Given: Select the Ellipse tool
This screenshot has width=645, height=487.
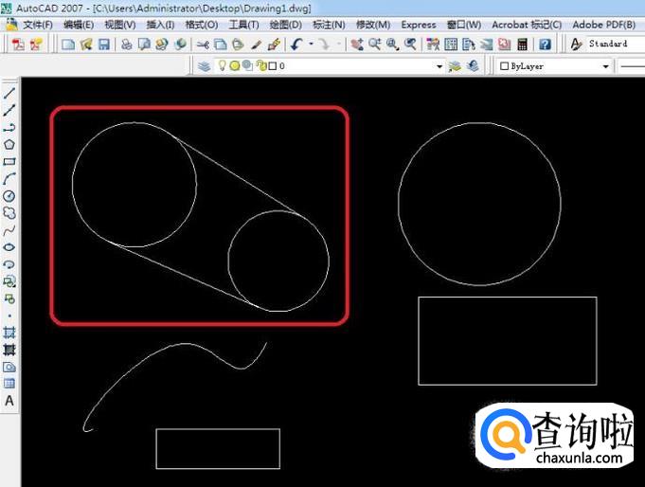Looking at the screenshot, I should click(9, 247).
